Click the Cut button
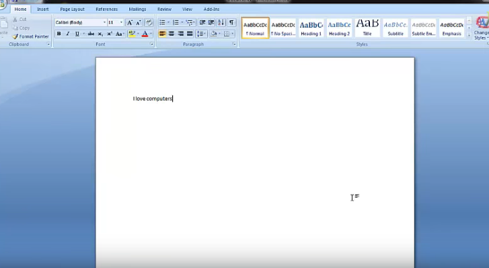The height and width of the screenshot is (268, 489). [x=20, y=19]
